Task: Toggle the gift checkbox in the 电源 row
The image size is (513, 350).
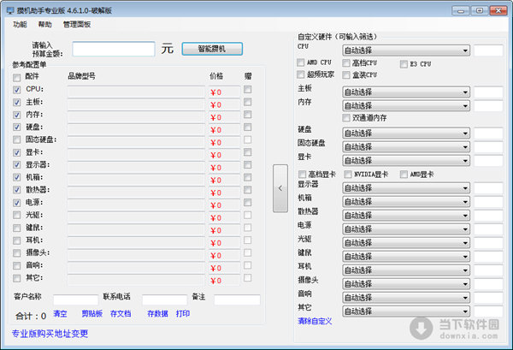Action: click(x=248, y=202)
